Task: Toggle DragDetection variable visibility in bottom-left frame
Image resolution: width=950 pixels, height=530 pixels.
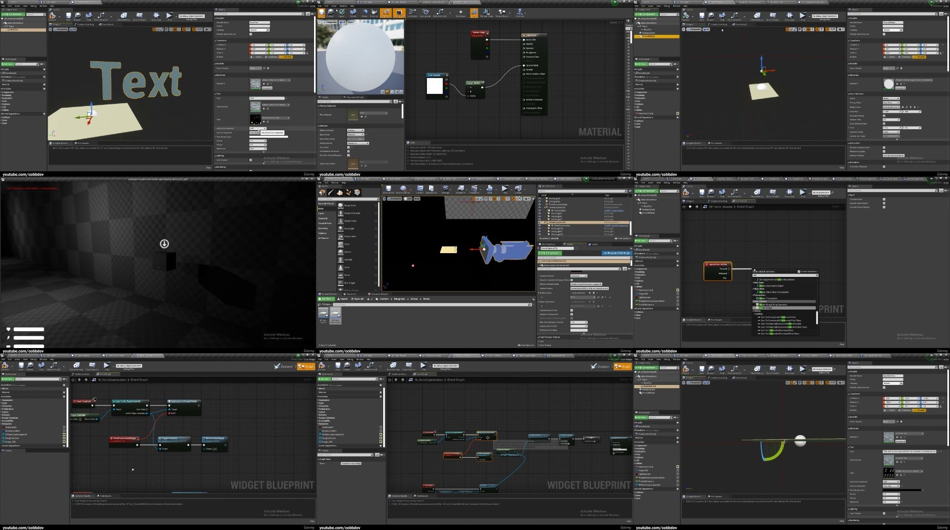Action: 64,438
